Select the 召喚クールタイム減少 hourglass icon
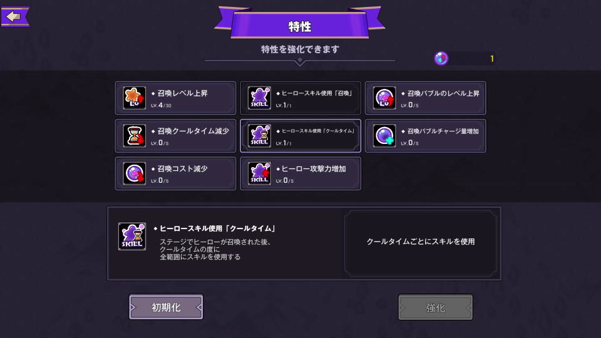This screenshot has height=338, width=601. (x=134, y=136)
